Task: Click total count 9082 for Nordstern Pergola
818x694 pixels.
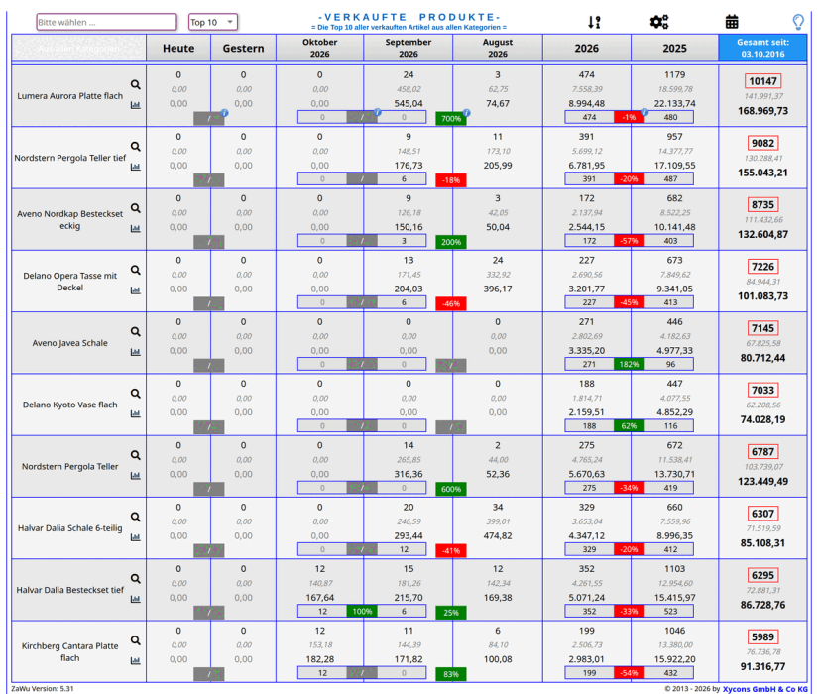Action: pos(762,143)
